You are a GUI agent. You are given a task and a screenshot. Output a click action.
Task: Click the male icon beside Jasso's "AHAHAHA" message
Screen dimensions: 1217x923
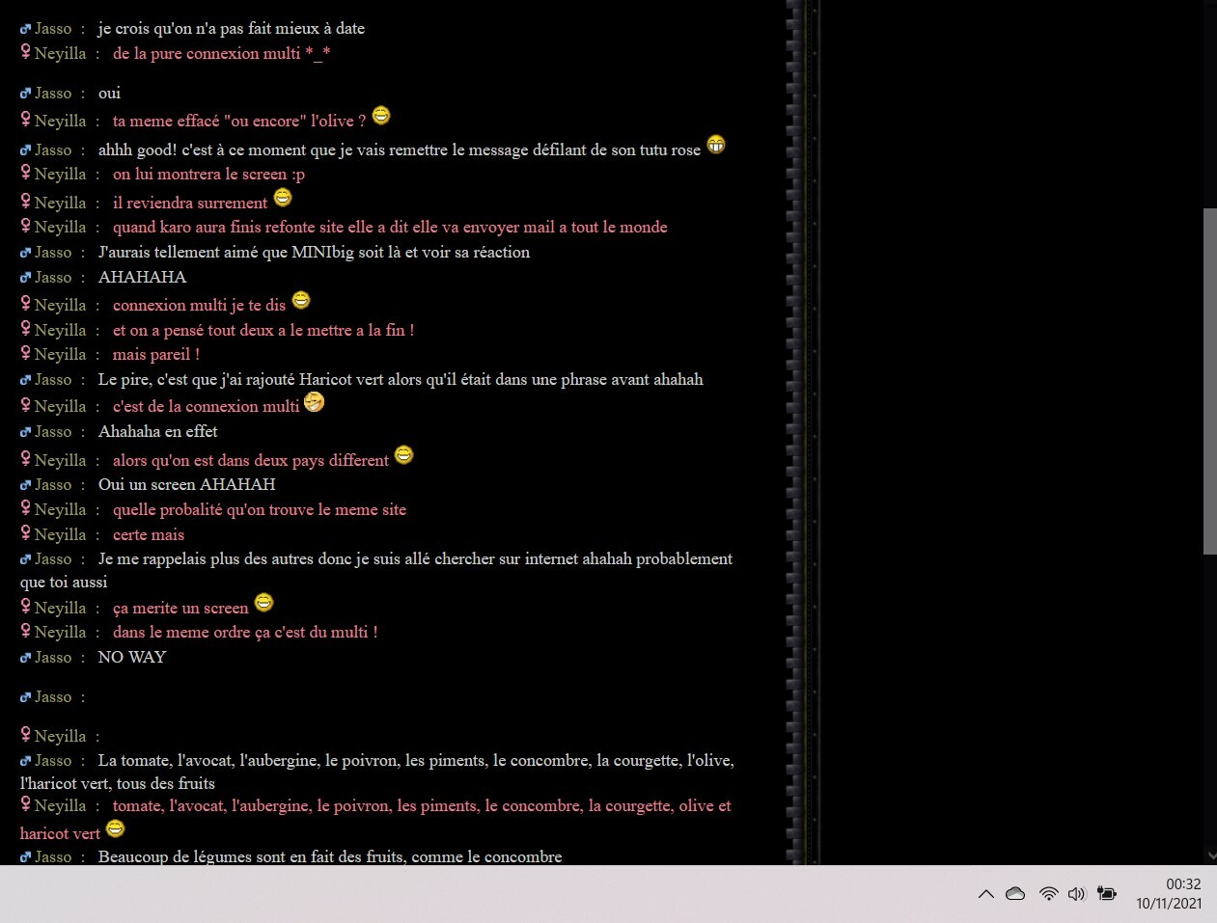26,278
